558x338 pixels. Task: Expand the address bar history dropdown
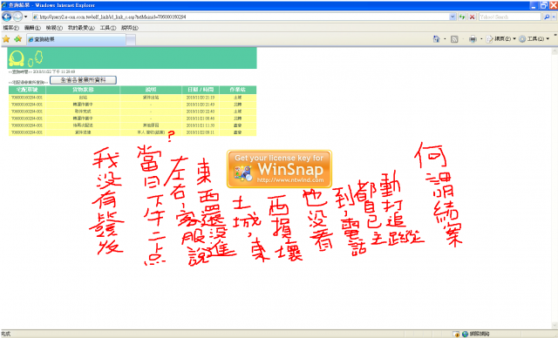453,17
